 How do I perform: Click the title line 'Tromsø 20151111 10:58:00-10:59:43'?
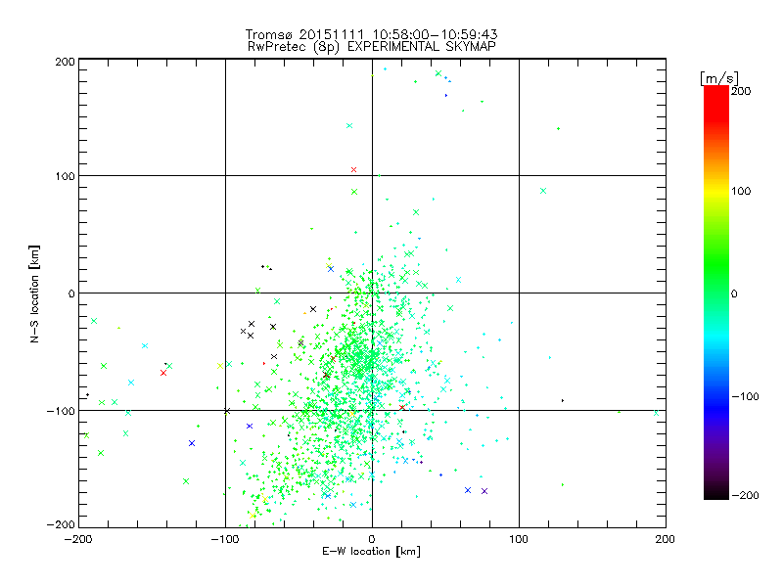371,34
